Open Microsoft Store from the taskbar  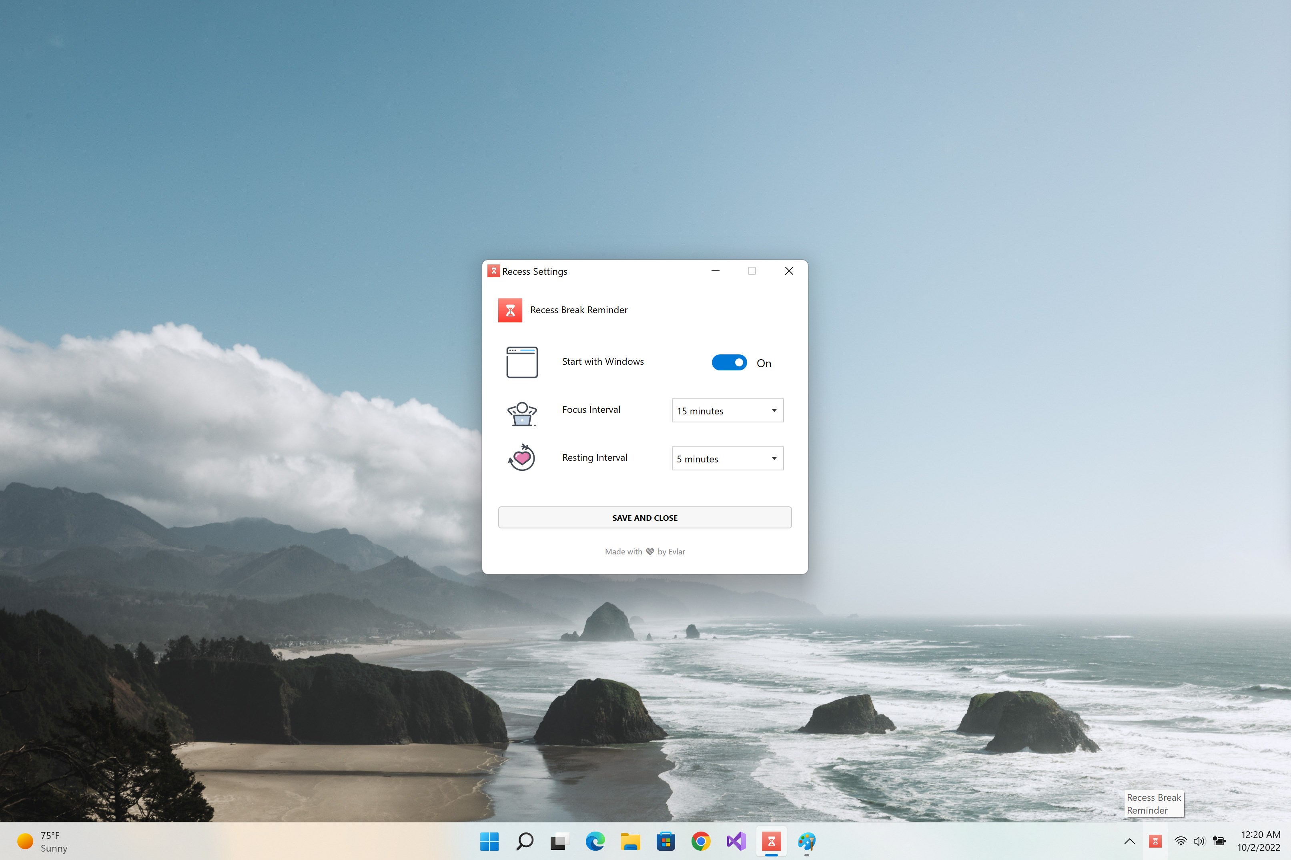[665, 841]
